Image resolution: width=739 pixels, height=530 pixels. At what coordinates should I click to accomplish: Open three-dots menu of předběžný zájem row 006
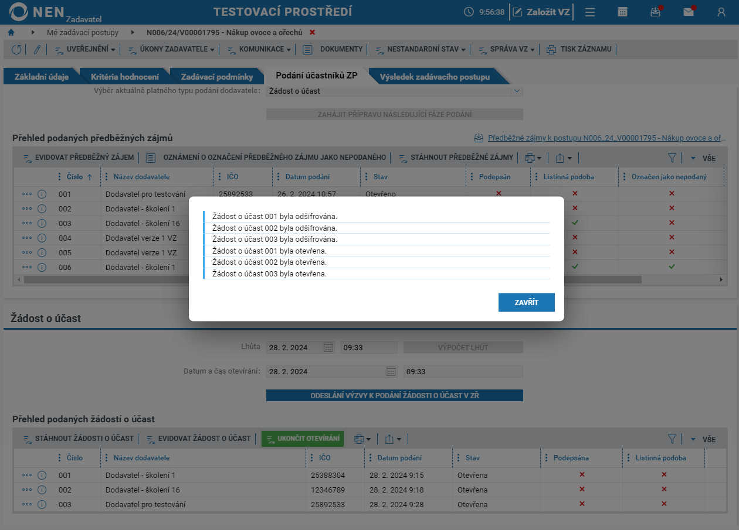pos(27,267)
